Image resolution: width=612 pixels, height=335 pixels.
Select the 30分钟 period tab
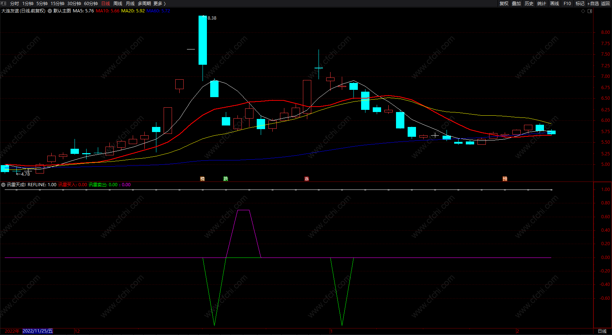click(74, 4)
